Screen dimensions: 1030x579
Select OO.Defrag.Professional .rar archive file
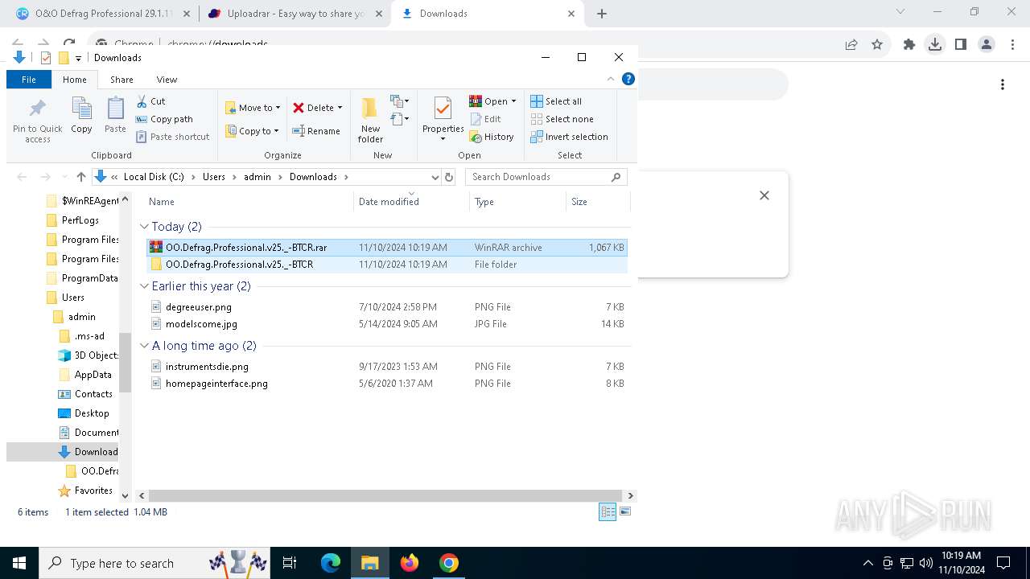point(387,248)
